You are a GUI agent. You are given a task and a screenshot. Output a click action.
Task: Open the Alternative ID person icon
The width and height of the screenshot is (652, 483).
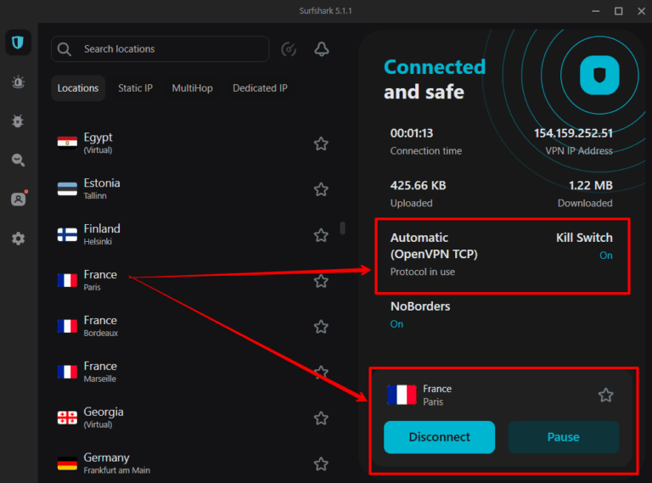[x=18, y=199]
